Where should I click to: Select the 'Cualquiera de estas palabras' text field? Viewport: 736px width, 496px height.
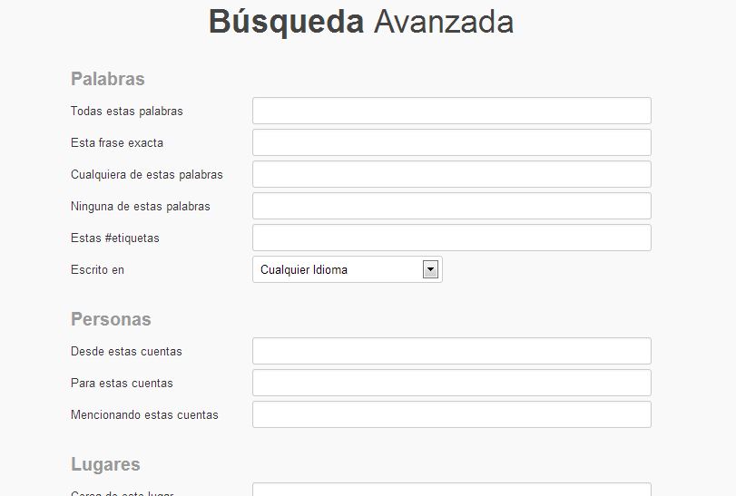coord(451,174)
